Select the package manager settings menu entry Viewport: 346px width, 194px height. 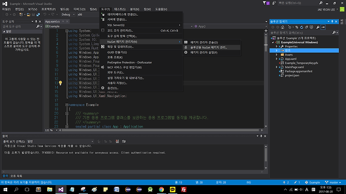pos(211,52)
